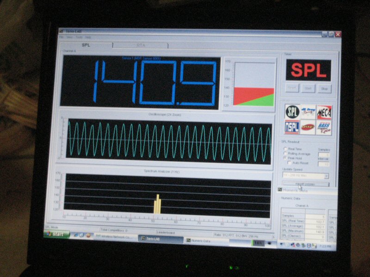Open the File menu
The height and width of the screenshot is (277, 370).
click(62, 37)
